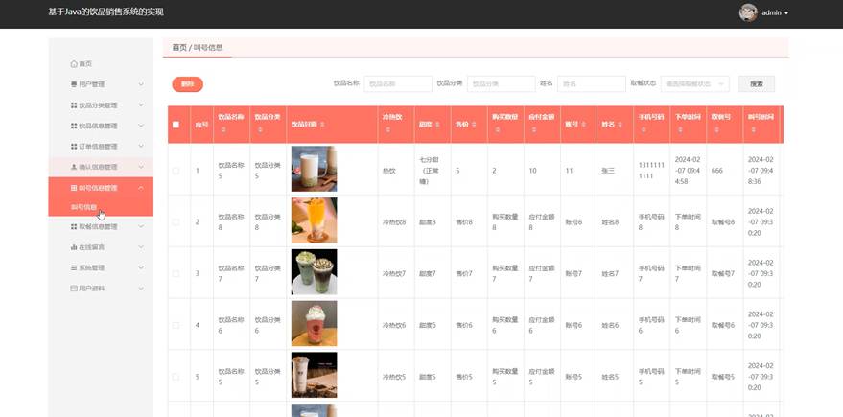Screen dimensions: 843x417
Task: Click the admin avatar picture
Action: [x=748, y=12]
